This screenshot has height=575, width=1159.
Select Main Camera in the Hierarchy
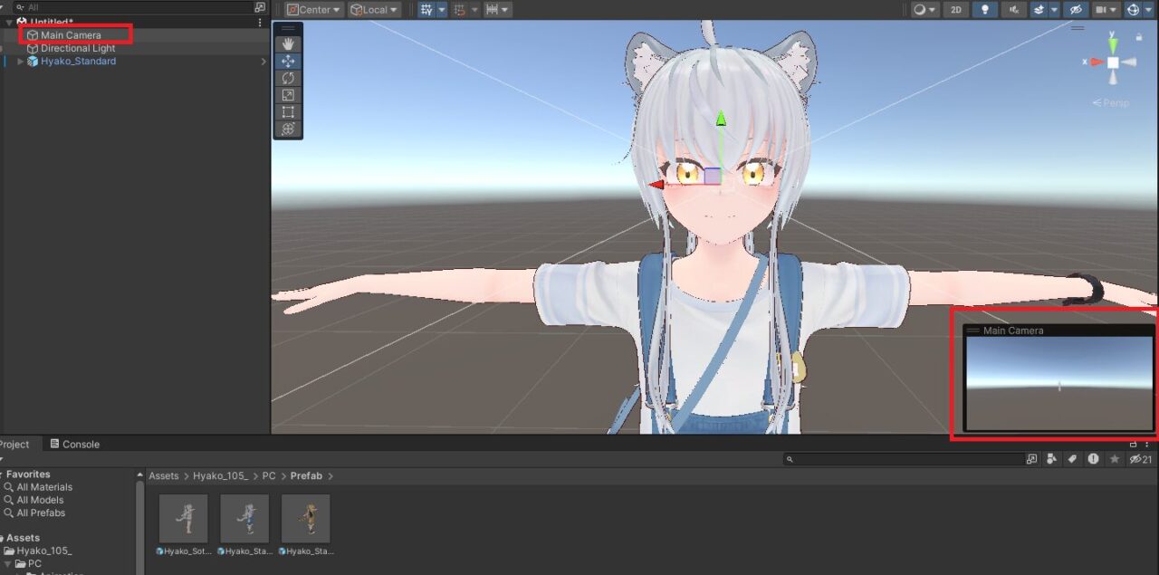click(71, 35)
